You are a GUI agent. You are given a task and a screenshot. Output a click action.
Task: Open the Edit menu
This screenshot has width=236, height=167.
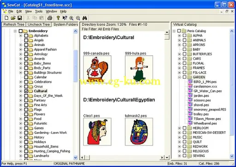(x=19, y=12)
